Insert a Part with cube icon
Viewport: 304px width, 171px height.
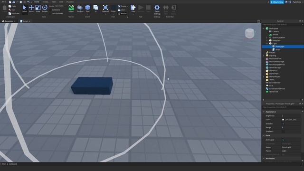click(x=87, y=9)
